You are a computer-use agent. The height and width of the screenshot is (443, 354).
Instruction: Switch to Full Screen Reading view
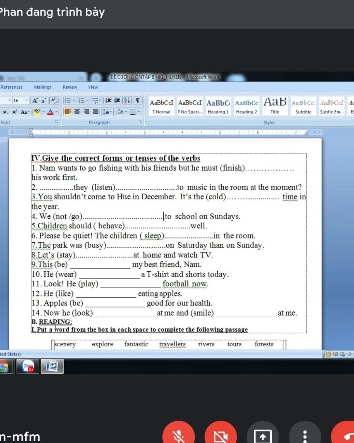coord(335,354)
